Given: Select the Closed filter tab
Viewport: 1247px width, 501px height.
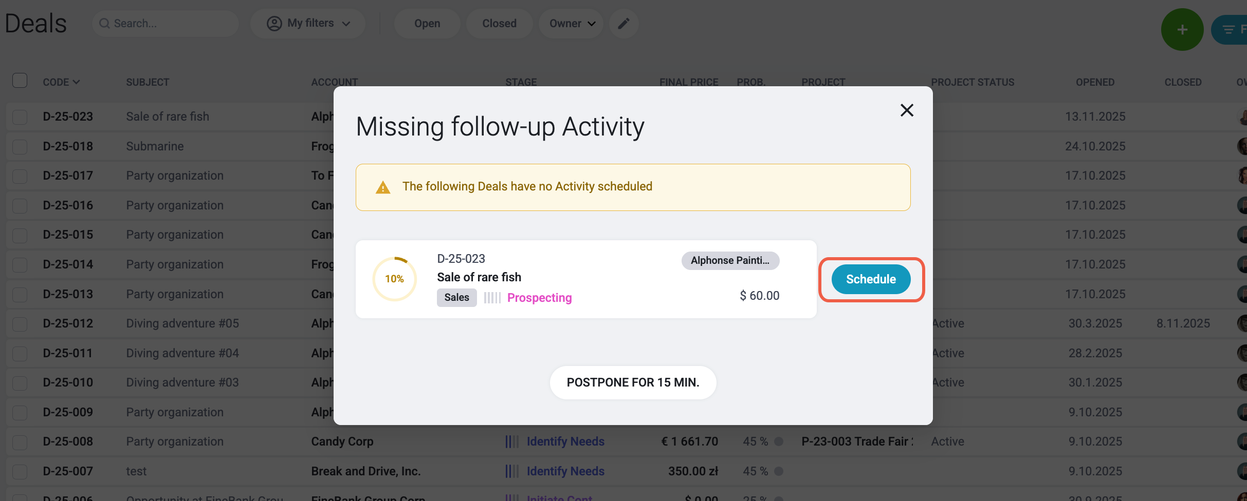Looking at the screenshot, I should (x=499, y=24).
